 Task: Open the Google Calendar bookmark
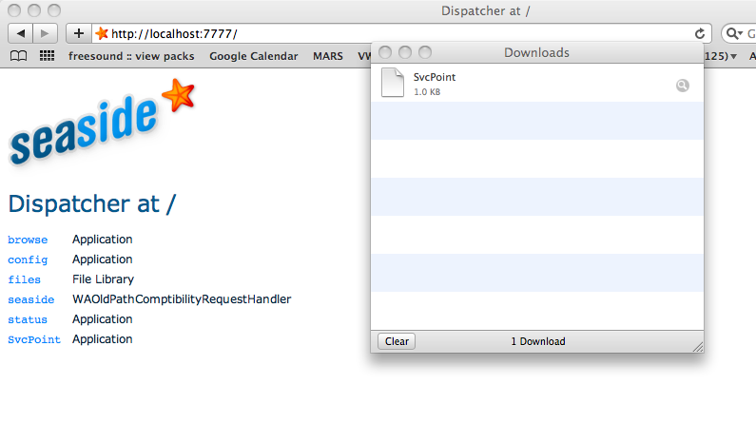click(254, 56)
